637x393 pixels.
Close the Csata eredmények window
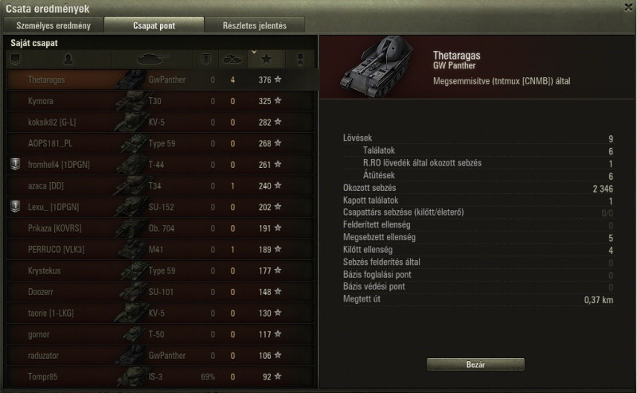click(628, 7)
